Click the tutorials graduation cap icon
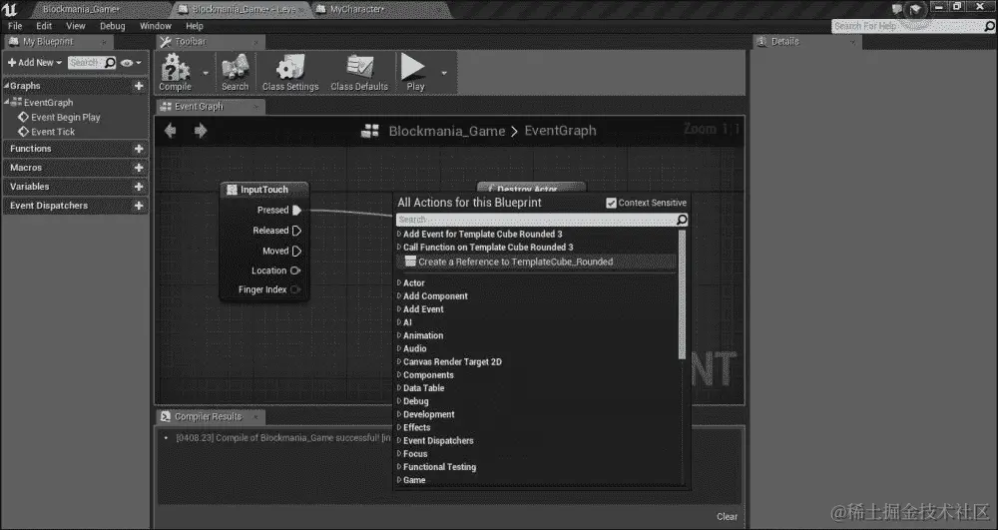 pyautogui.click(x=915, y=10)
